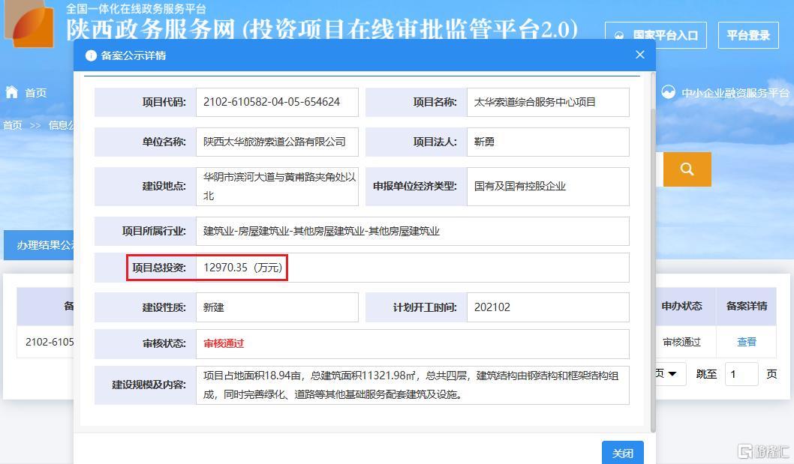Click the 平台登录 button
Screen dimensions: 794x464
pos(748,35)
